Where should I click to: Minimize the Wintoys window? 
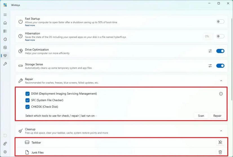pyautogui.click(x=209, y=3)
